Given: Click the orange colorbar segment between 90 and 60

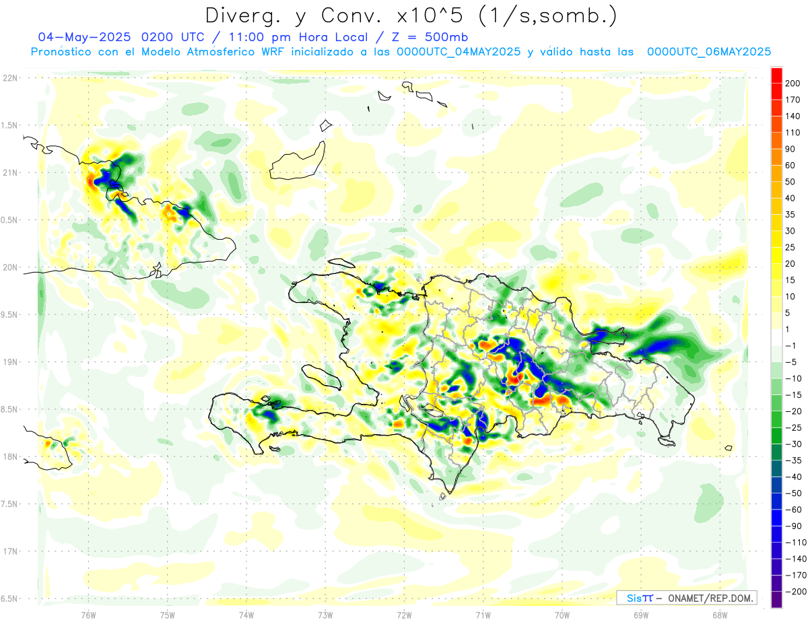Looking at the screenshot, I should pyautogui.click(x=776, y=158).
